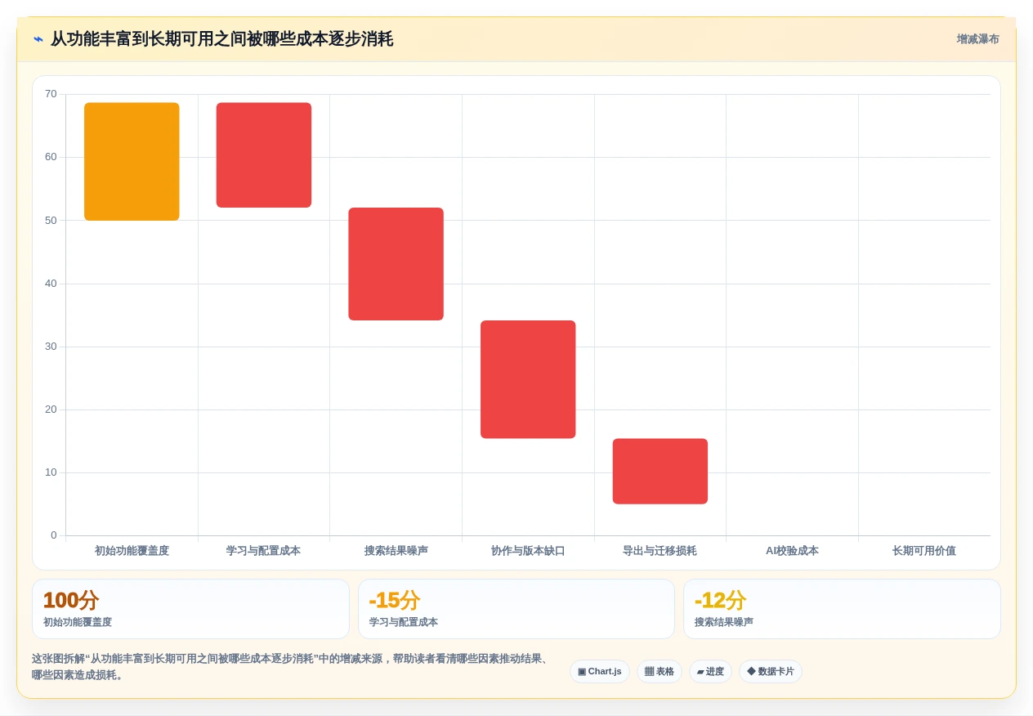Click the 增减瀑布 label in the header
The width and height of the screenshot is (1033, 716).
click(977, 39)
